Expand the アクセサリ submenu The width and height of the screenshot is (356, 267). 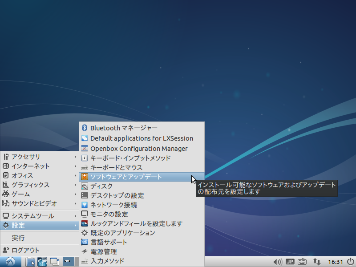click(27, 157)
